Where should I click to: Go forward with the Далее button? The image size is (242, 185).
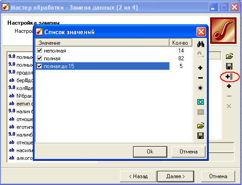175,176
